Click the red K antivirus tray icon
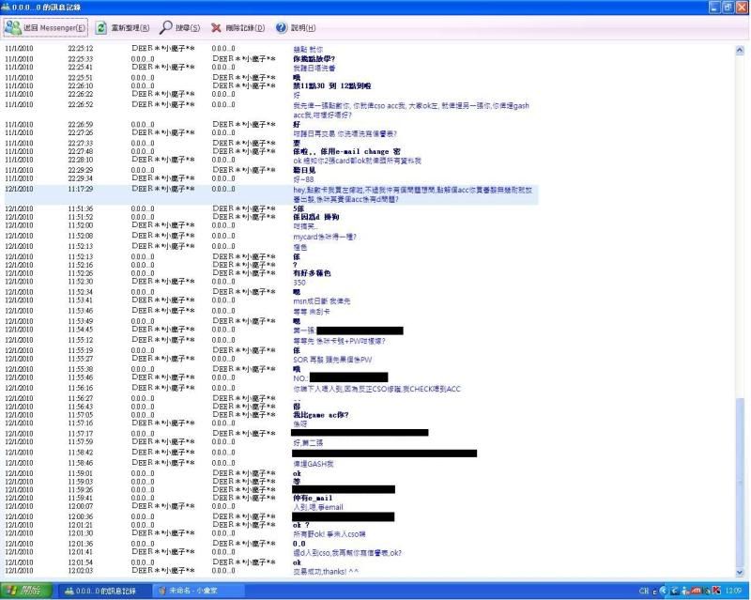Viewport: 751px width, 600px height. click(716, 591)
